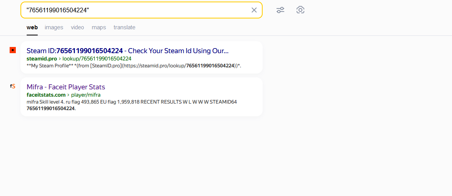Open the player/mifra breadcrumb path

click(85, 95)
